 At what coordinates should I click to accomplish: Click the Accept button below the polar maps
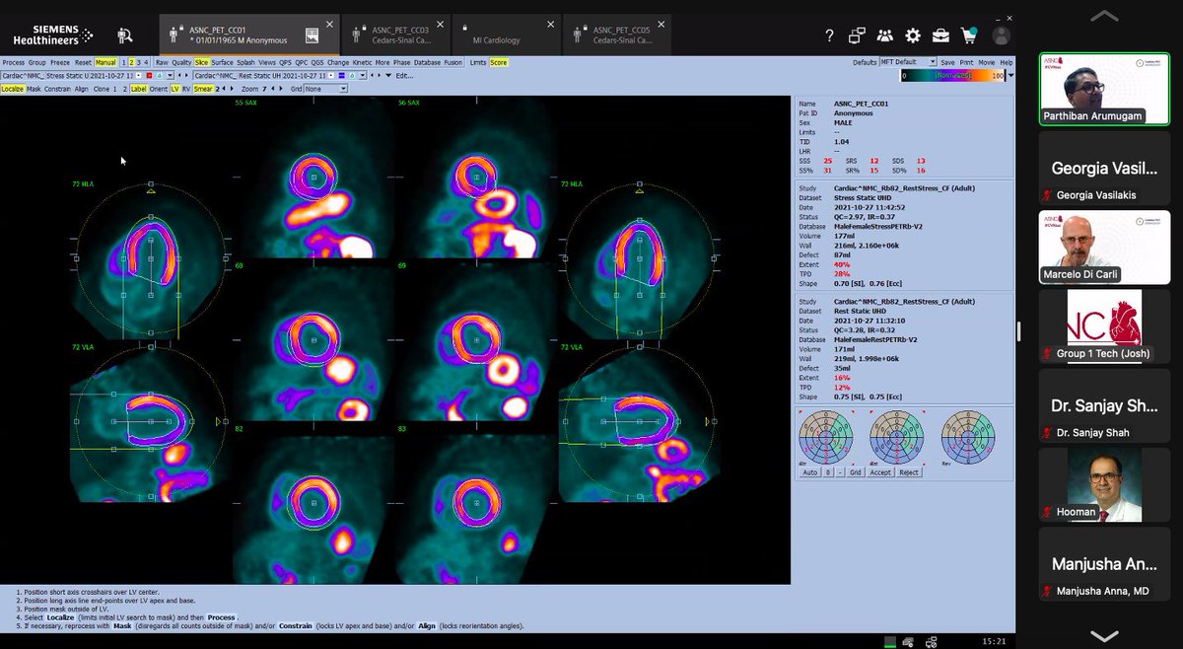coord(880,472)
